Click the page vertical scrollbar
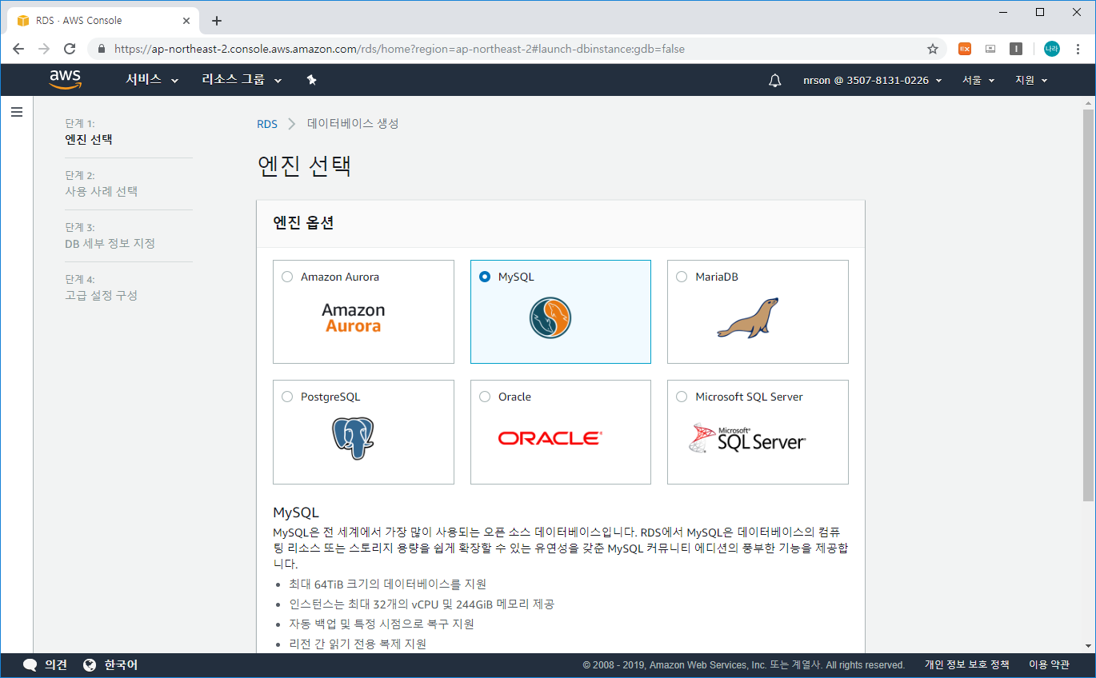Screen dimensions: 1096x678 [1088, 305]
